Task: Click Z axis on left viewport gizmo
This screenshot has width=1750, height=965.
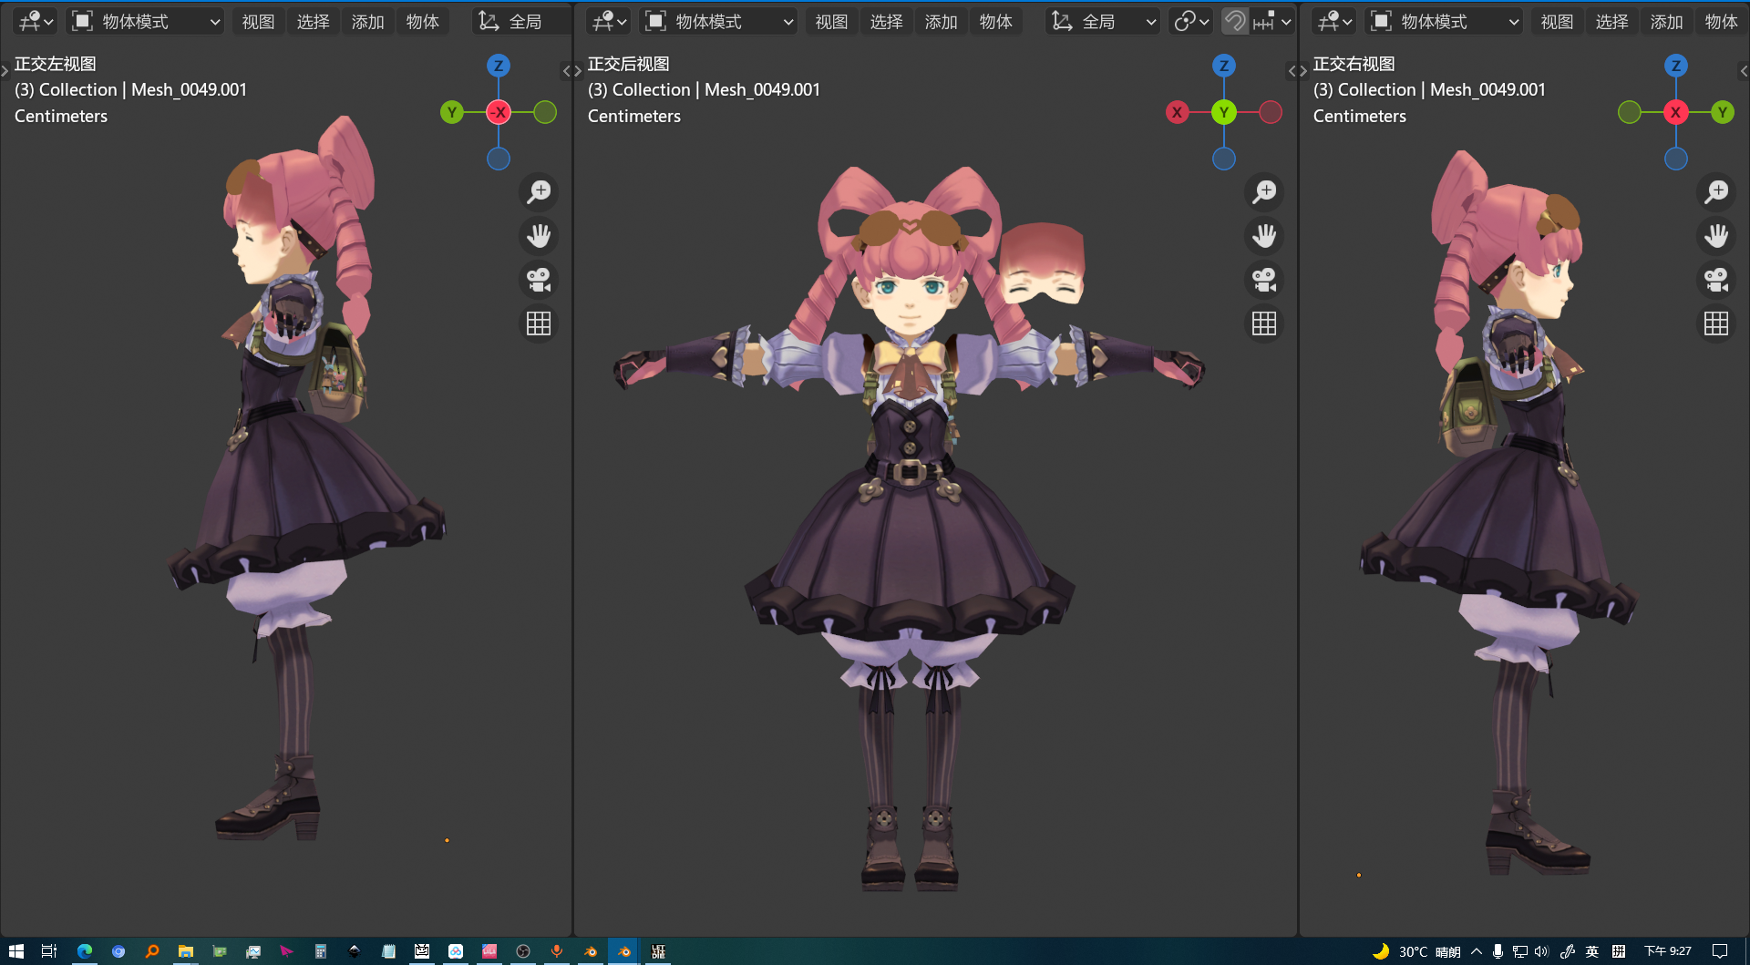Action: click(499, 66)
